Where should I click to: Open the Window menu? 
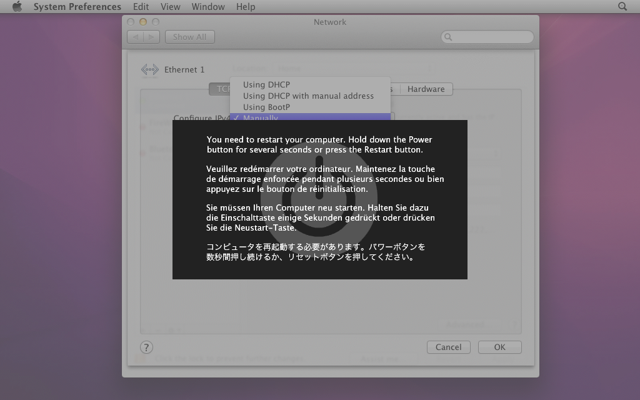[208, 6]
